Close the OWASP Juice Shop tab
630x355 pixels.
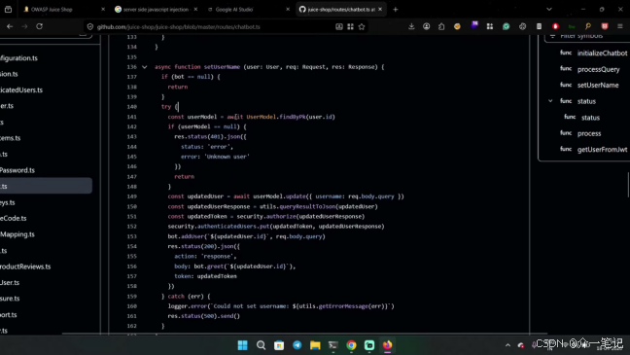pyautogui.click(x=103, y=10)
